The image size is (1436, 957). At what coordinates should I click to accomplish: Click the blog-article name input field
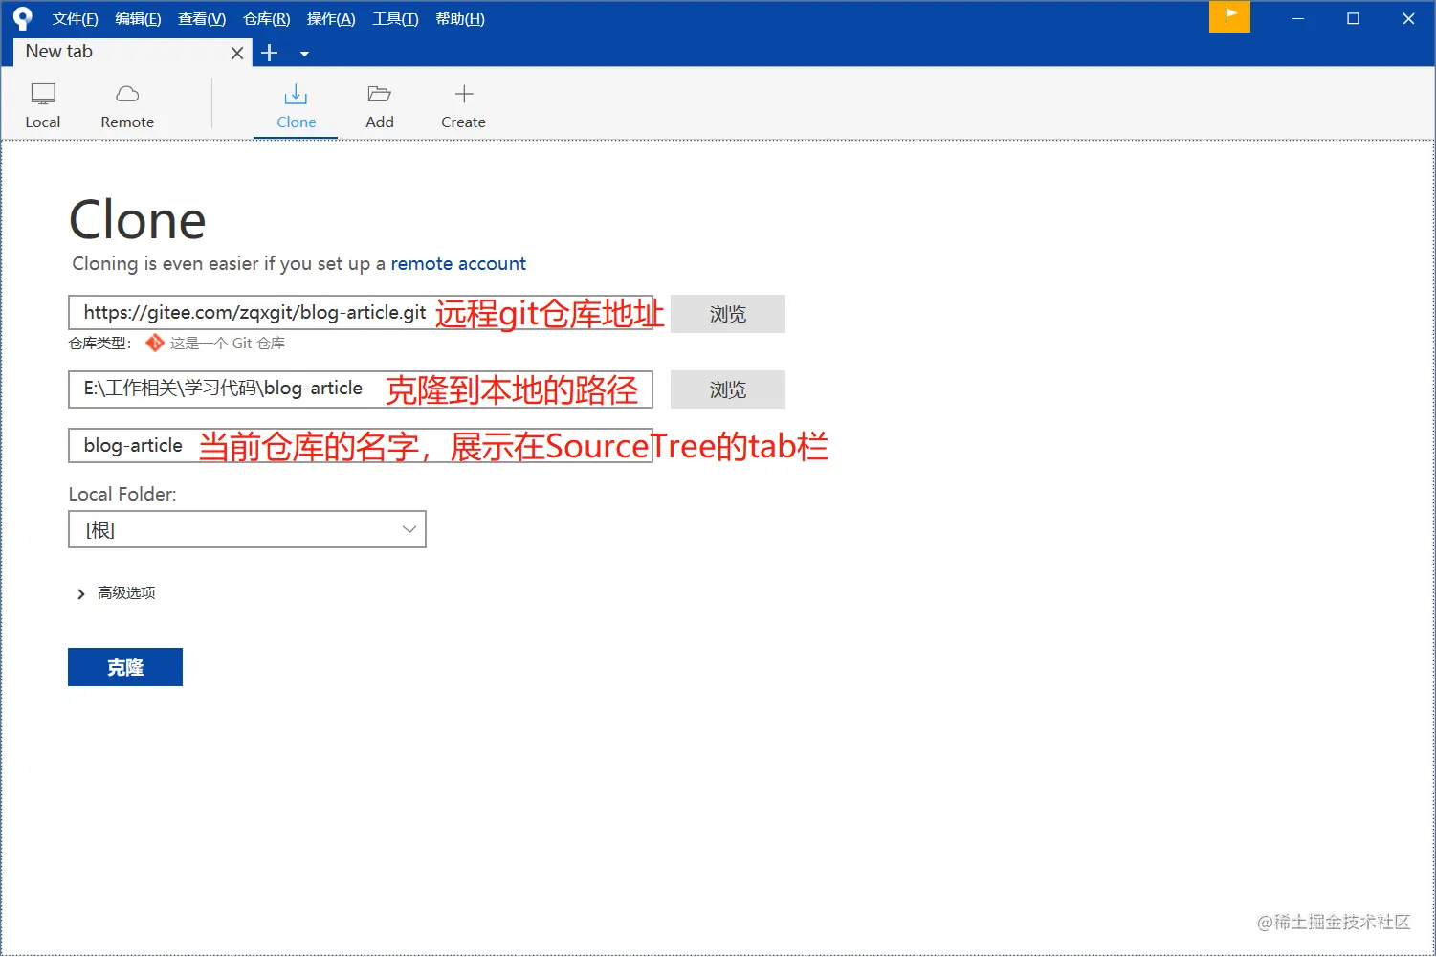point(361,445)
